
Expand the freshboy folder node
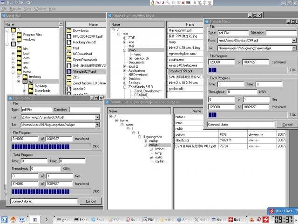tap(19, 77)
